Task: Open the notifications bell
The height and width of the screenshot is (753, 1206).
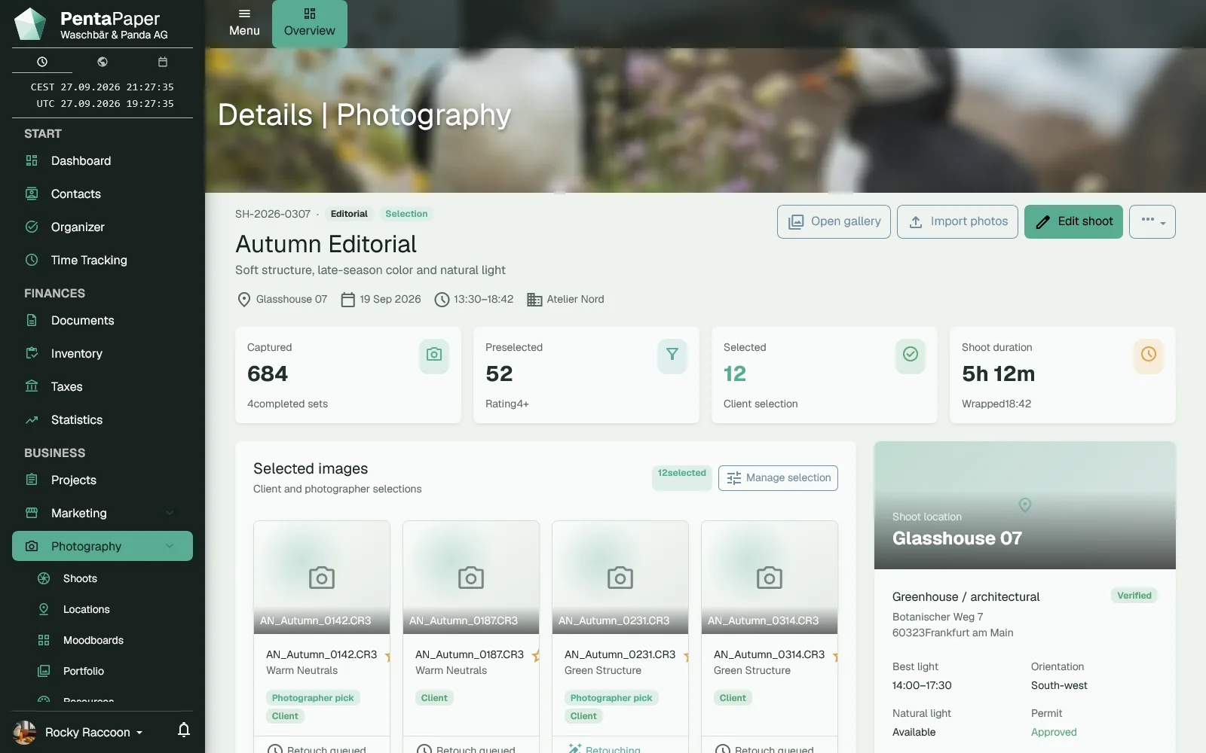Action: (184, 730)
